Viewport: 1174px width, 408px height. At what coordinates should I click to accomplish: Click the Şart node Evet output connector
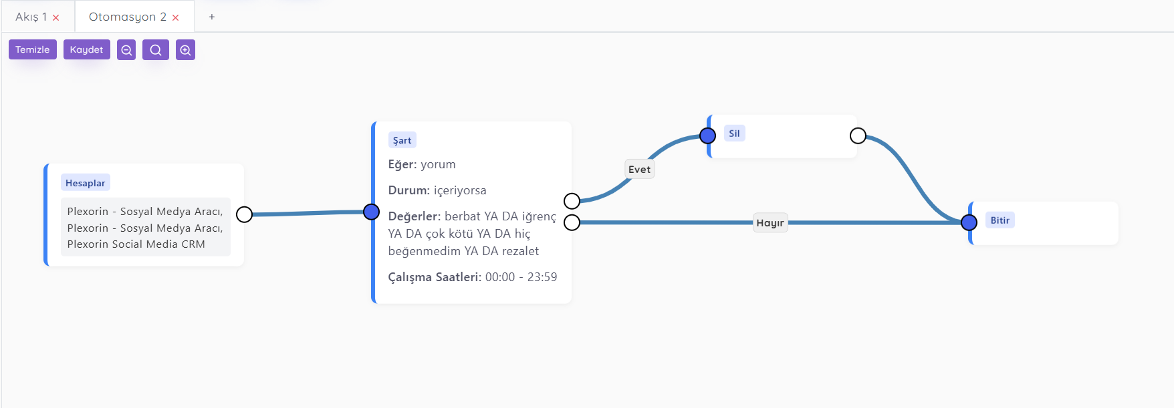pos(572,201)
